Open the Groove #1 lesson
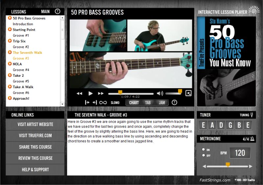 point(21,35)
